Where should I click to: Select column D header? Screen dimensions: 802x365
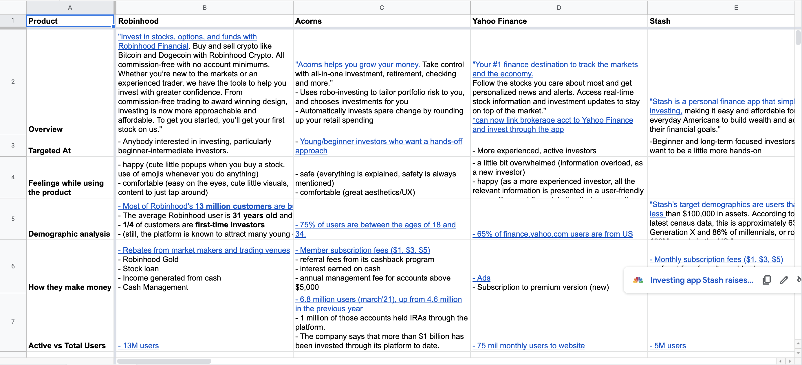pyautogui.click(x=559, y=8)
